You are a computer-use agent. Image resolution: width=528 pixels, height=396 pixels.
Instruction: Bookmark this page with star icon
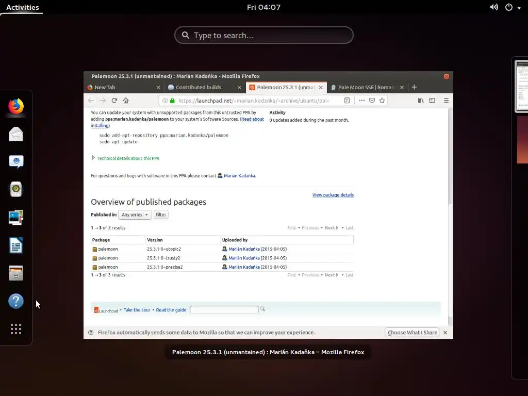(382, 101)
